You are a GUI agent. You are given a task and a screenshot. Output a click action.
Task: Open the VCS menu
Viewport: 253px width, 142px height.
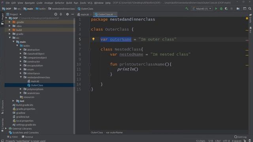pos(90,3)
